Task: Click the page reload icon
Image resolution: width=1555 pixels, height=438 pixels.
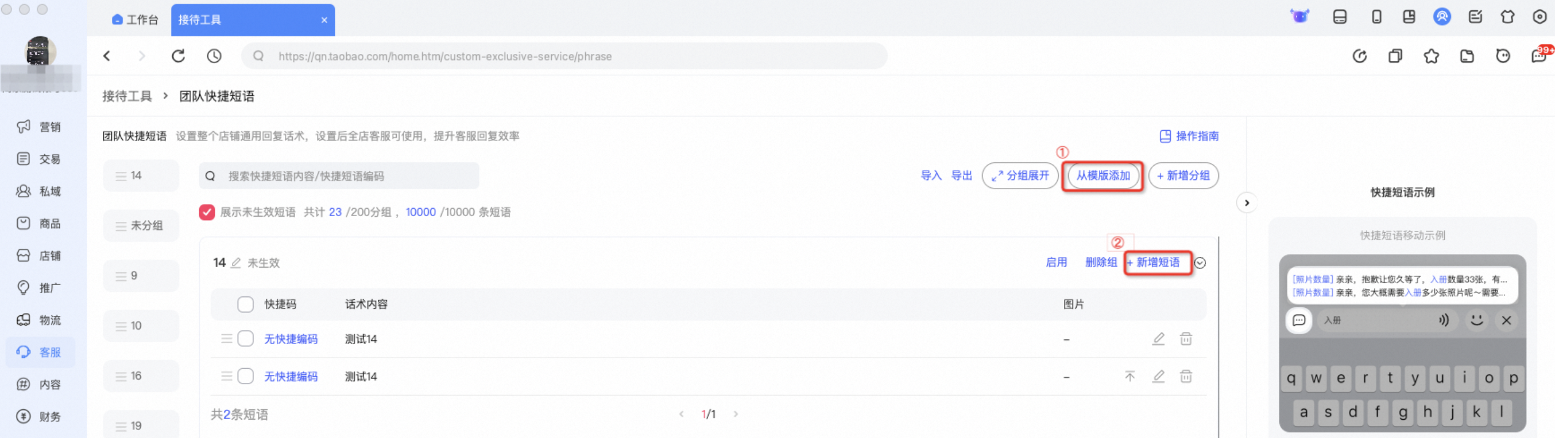Action: pos(178,56)
